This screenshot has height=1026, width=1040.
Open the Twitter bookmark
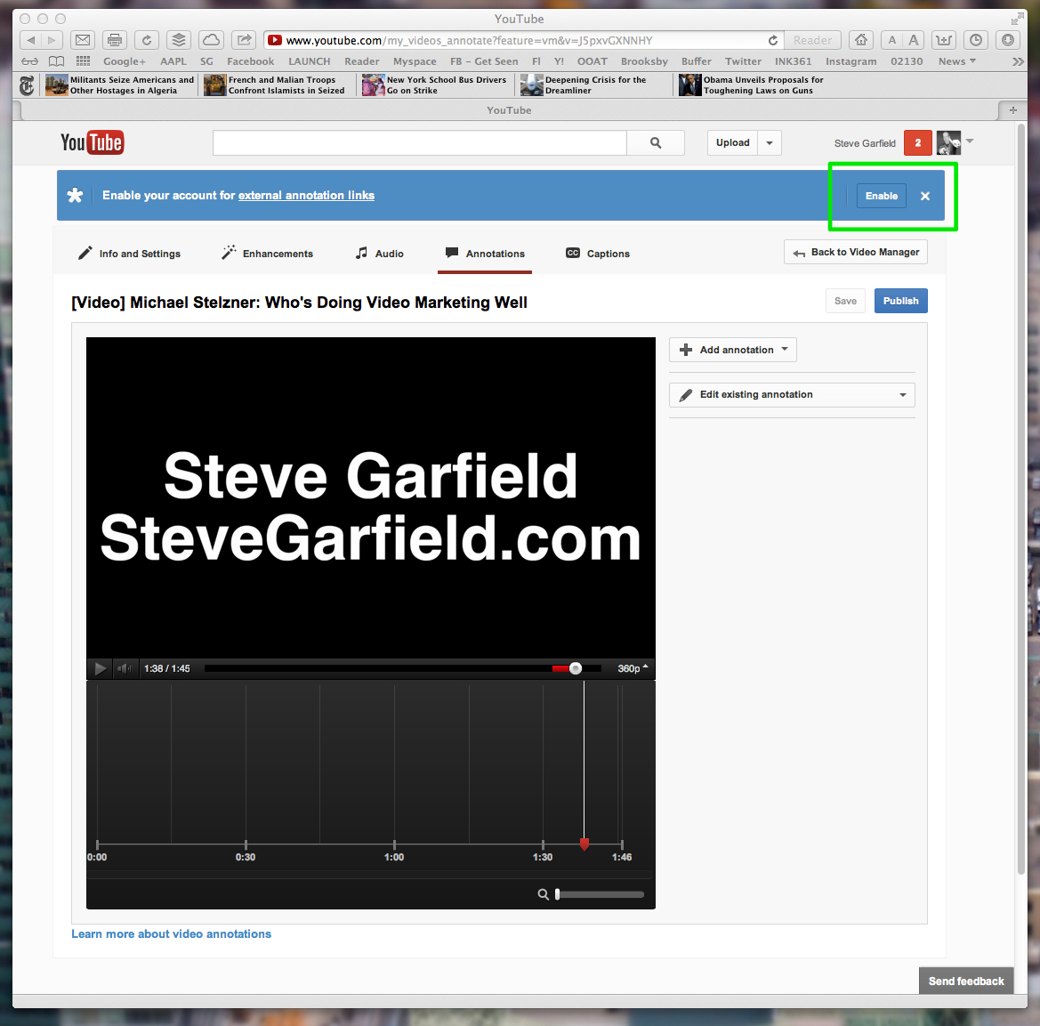tap(743, 61)
